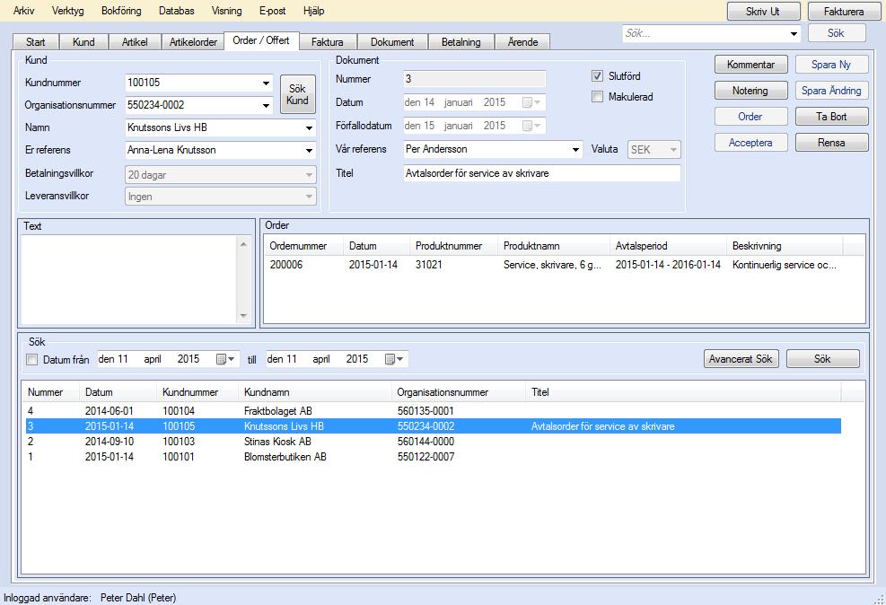Click inside the Text area box
Viewport: 886px width, 605px height.
pyautogui.click(x=129, y=280)
